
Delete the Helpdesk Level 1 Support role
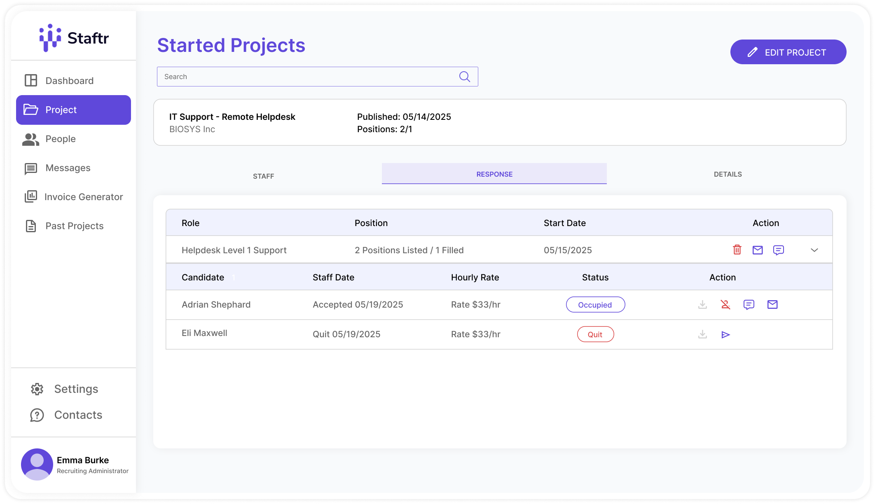point(737,250)
